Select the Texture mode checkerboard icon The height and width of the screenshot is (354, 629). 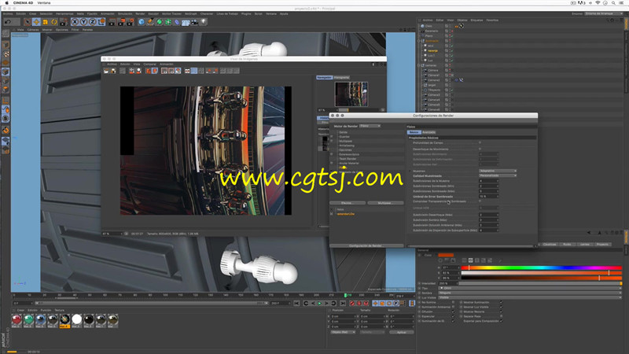pyautogui.click(x=6, y=54)
